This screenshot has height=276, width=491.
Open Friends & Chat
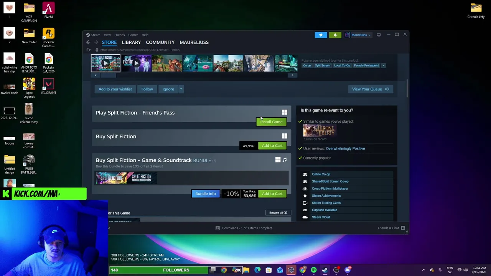tap(391, 228)
